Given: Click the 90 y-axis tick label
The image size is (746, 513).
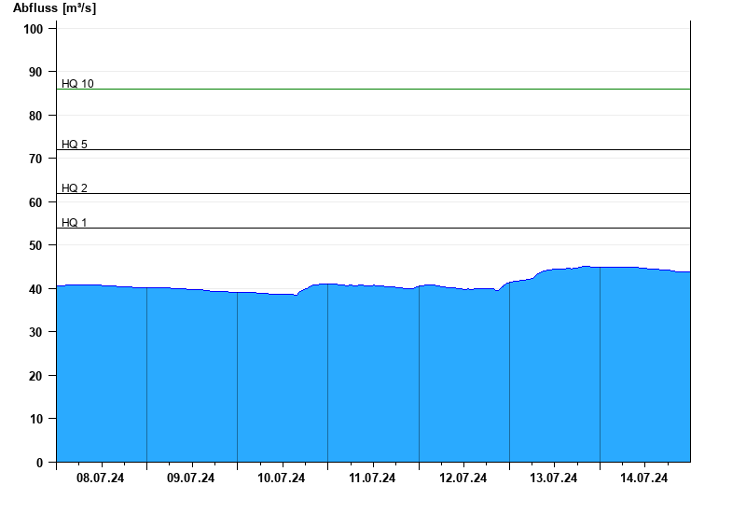Looking at the screenshot, I should [36, 72].
